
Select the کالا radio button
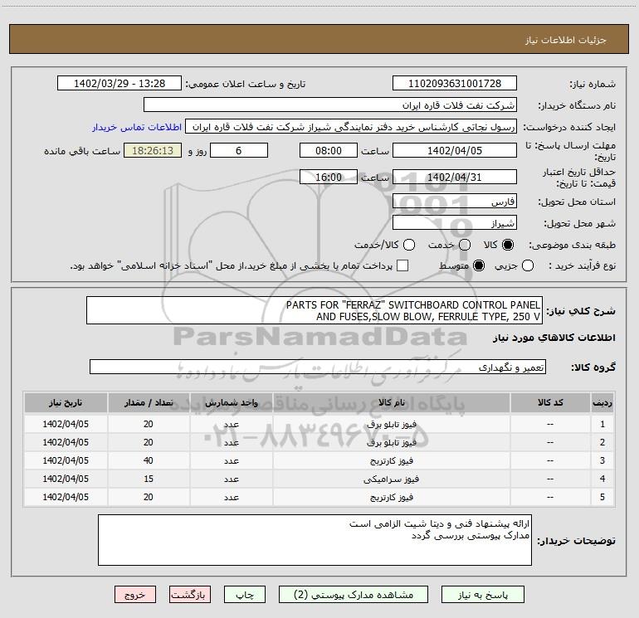click(x=508, y=245)
